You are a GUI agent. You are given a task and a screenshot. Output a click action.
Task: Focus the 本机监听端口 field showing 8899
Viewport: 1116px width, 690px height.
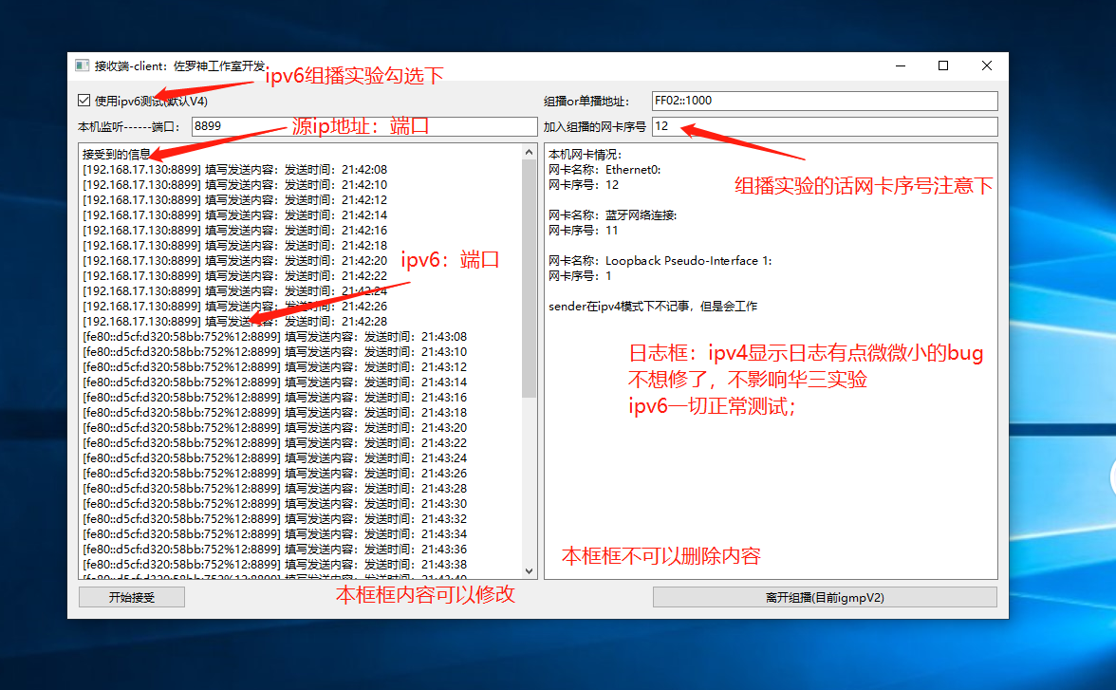tap(364, 126)
